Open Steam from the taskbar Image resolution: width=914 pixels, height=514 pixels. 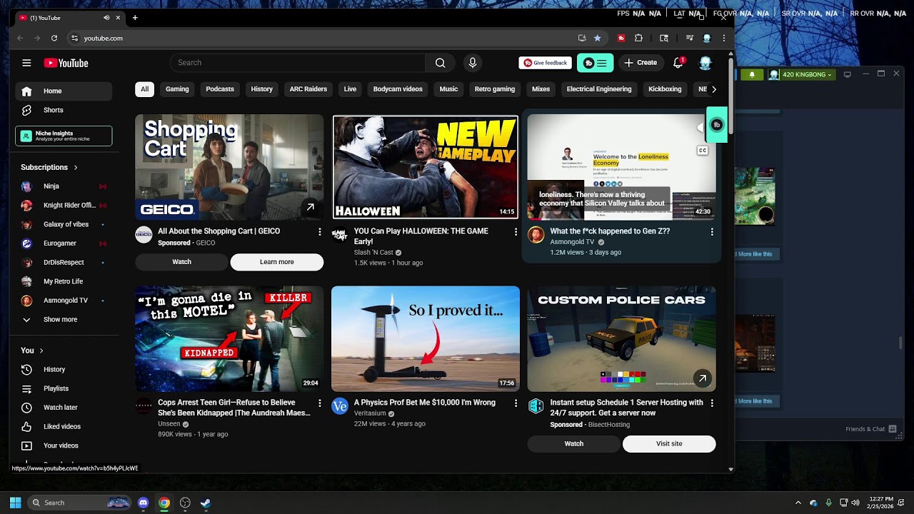tap(205, 503)
